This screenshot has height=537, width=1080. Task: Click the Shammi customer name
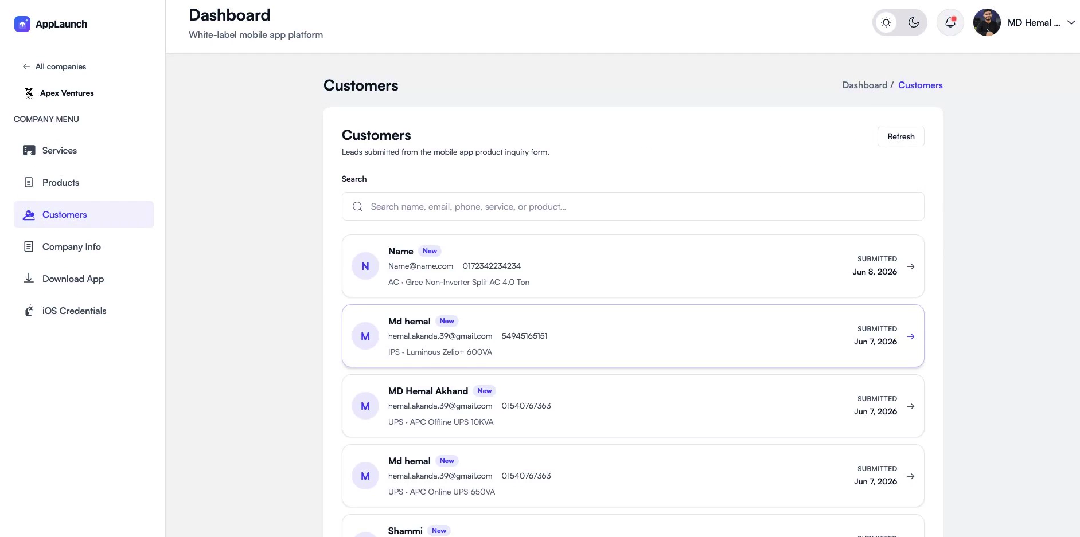[x=405, y=531]
